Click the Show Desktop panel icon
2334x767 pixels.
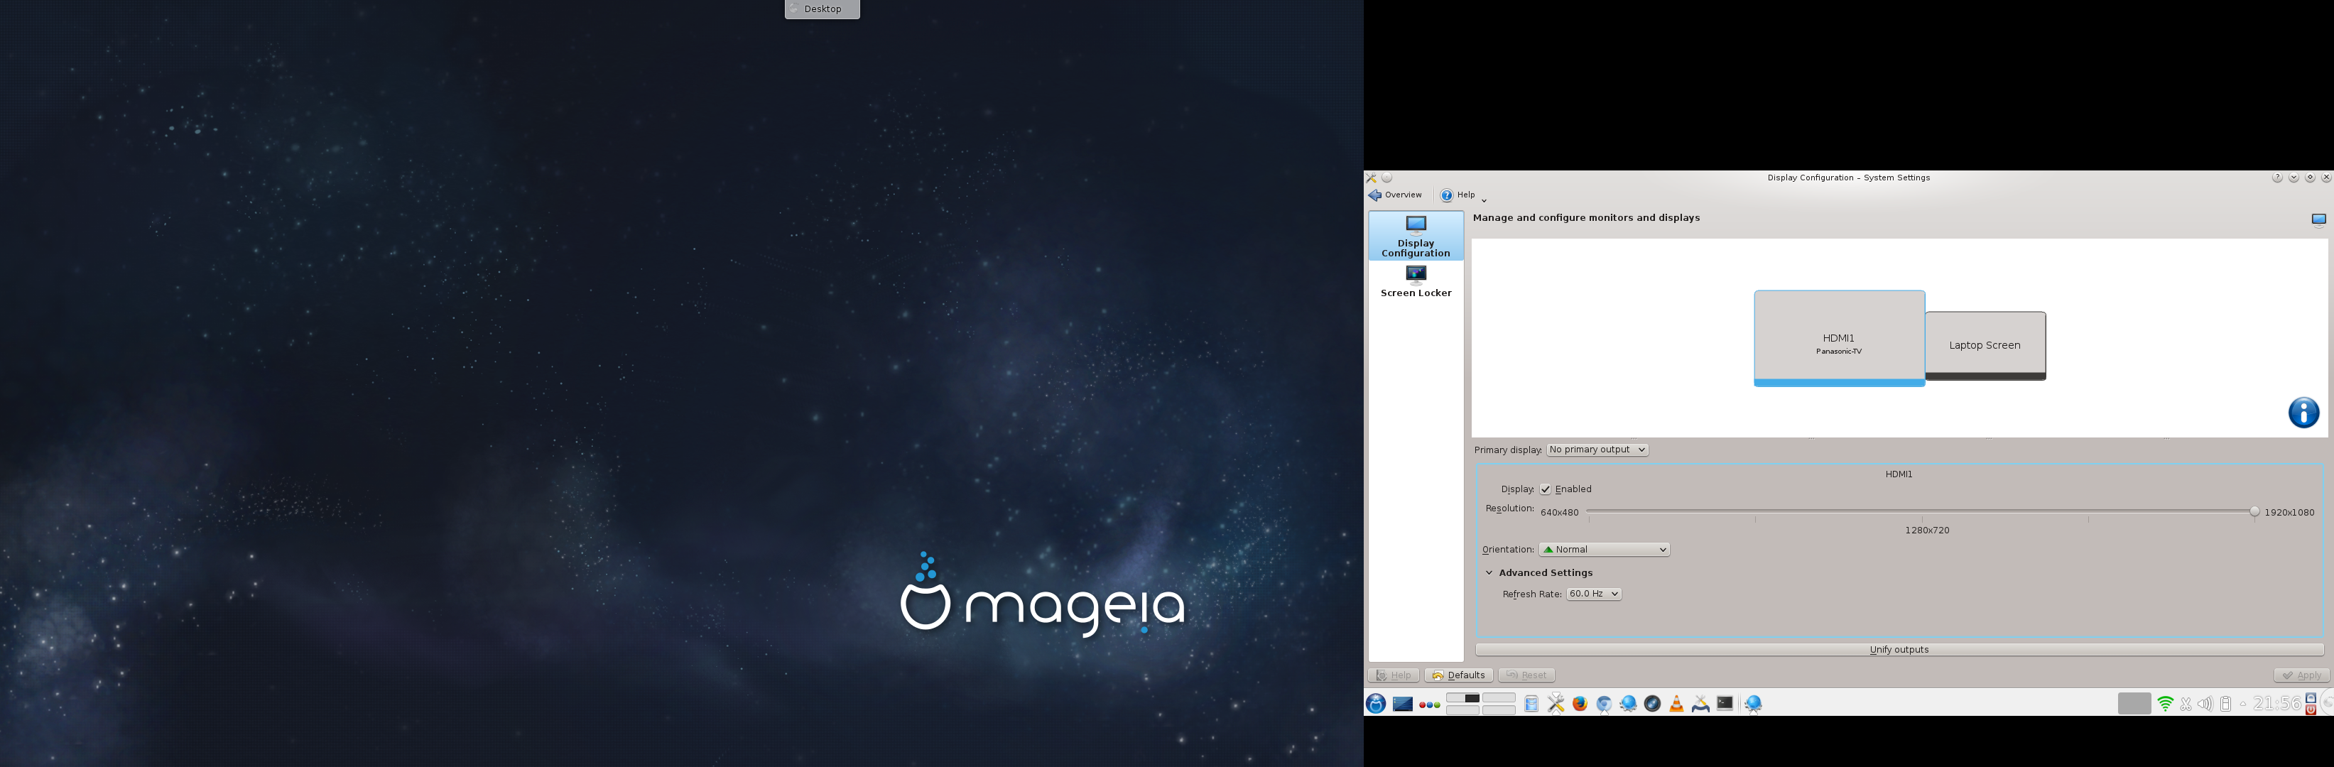coord(1403,705)
